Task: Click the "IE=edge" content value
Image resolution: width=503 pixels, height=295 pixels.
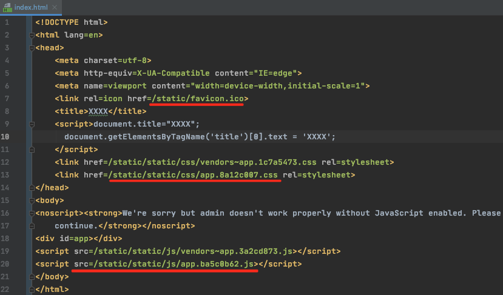Action: point(275,73)
